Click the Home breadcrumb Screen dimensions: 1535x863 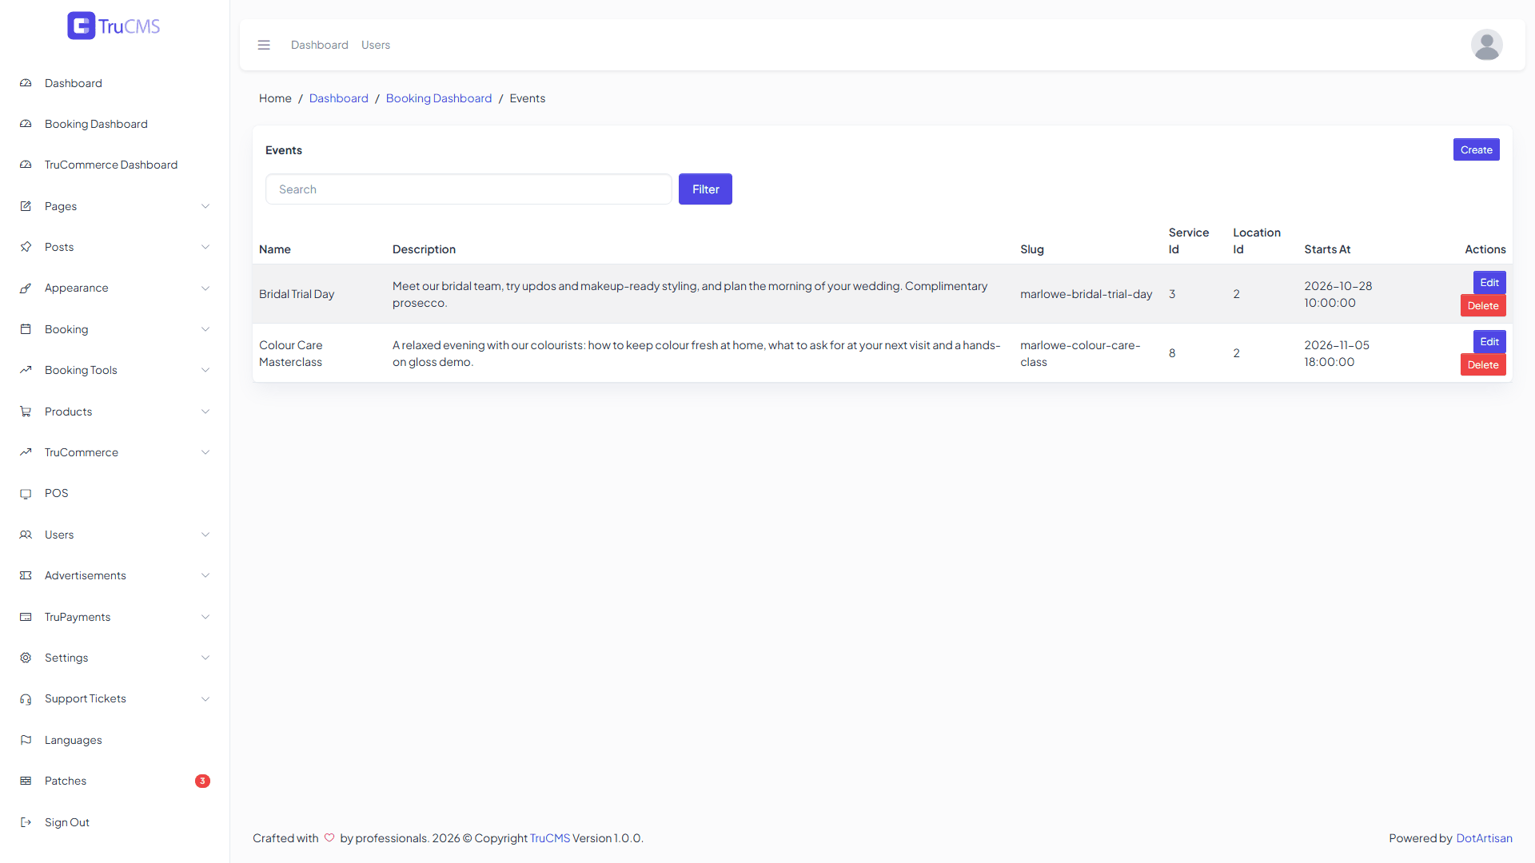click(x=275, y=98)
